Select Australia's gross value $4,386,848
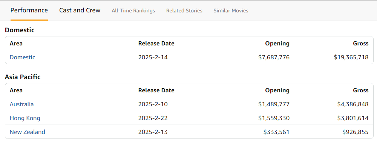Image resolution: width=377 pixels, height=143 pixels. pyautogui.click(x=353, y=104)
